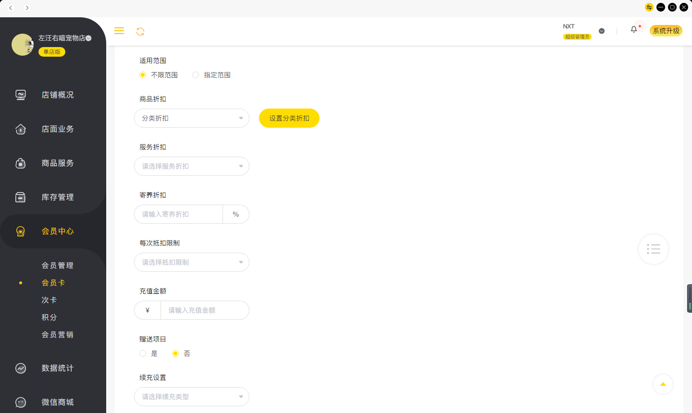The width and height of the screenshot is (692, 413).
Task: Click the 单店版 badge
Action: [x=52, y=52]
